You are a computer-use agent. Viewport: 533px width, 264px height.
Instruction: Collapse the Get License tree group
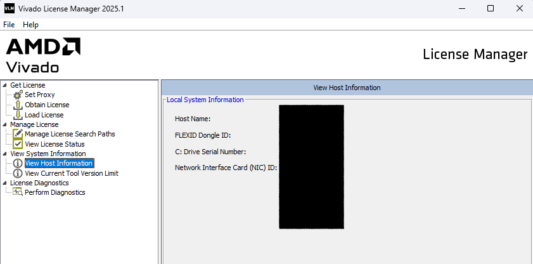pyautogui.click(x=5, y=85)
